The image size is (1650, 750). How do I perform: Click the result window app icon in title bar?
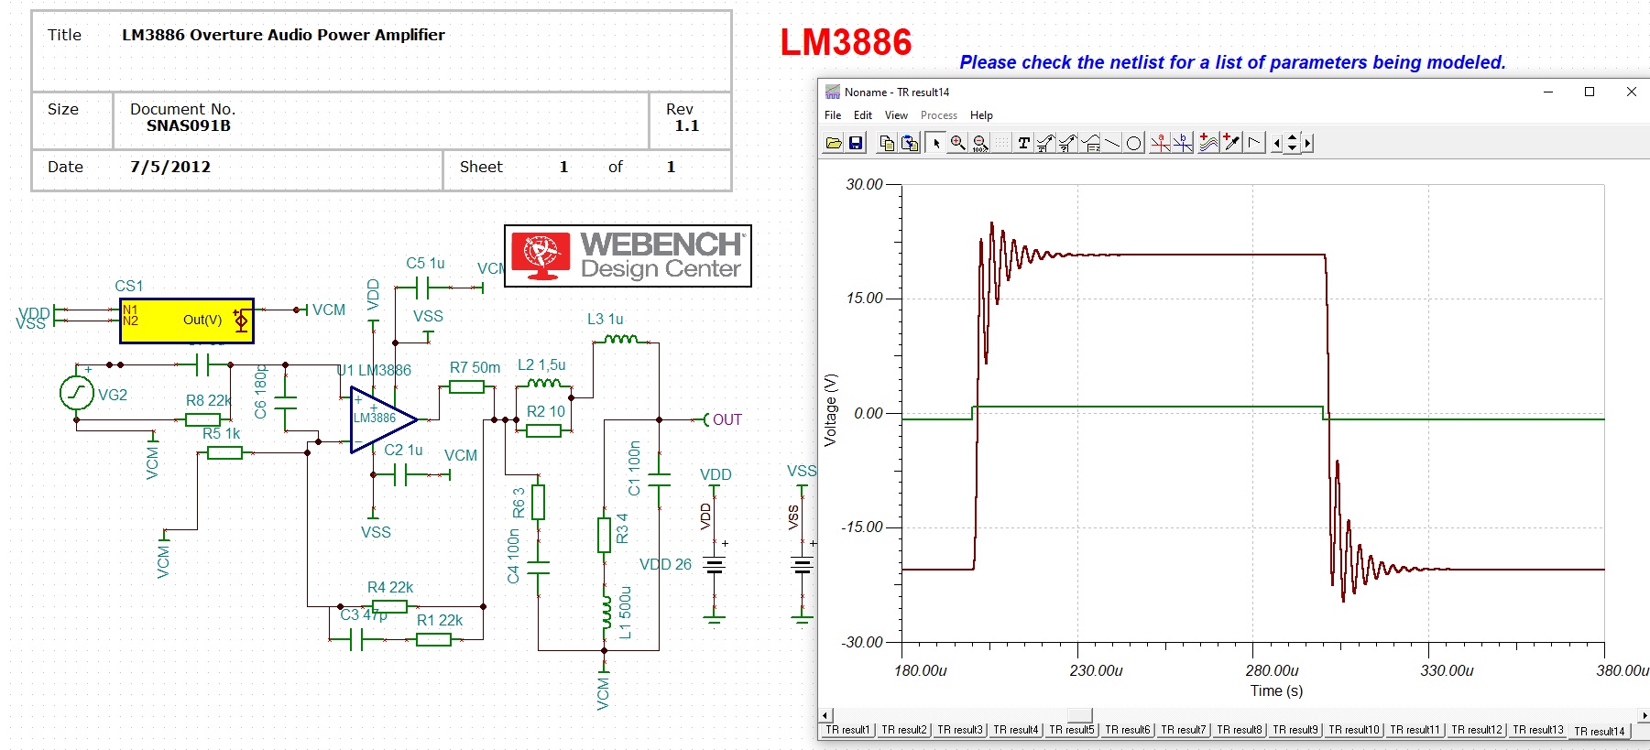pyautogui.click(x=832, y=92)
